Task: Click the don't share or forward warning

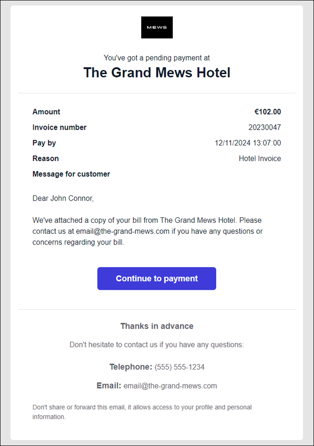Action: (x=142, y=412)
